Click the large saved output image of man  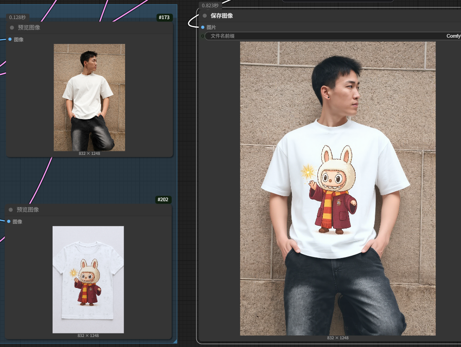pyautogui.click(x=338, y=188)
